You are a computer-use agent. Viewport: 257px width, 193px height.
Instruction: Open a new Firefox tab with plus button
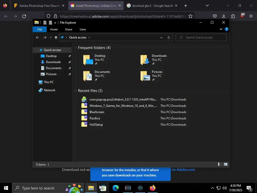[185, 6]
